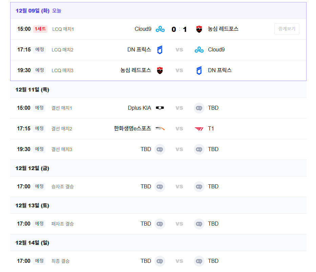
Task: Click 예정 badge in LCQ 매치3 row
Action: 40,70
